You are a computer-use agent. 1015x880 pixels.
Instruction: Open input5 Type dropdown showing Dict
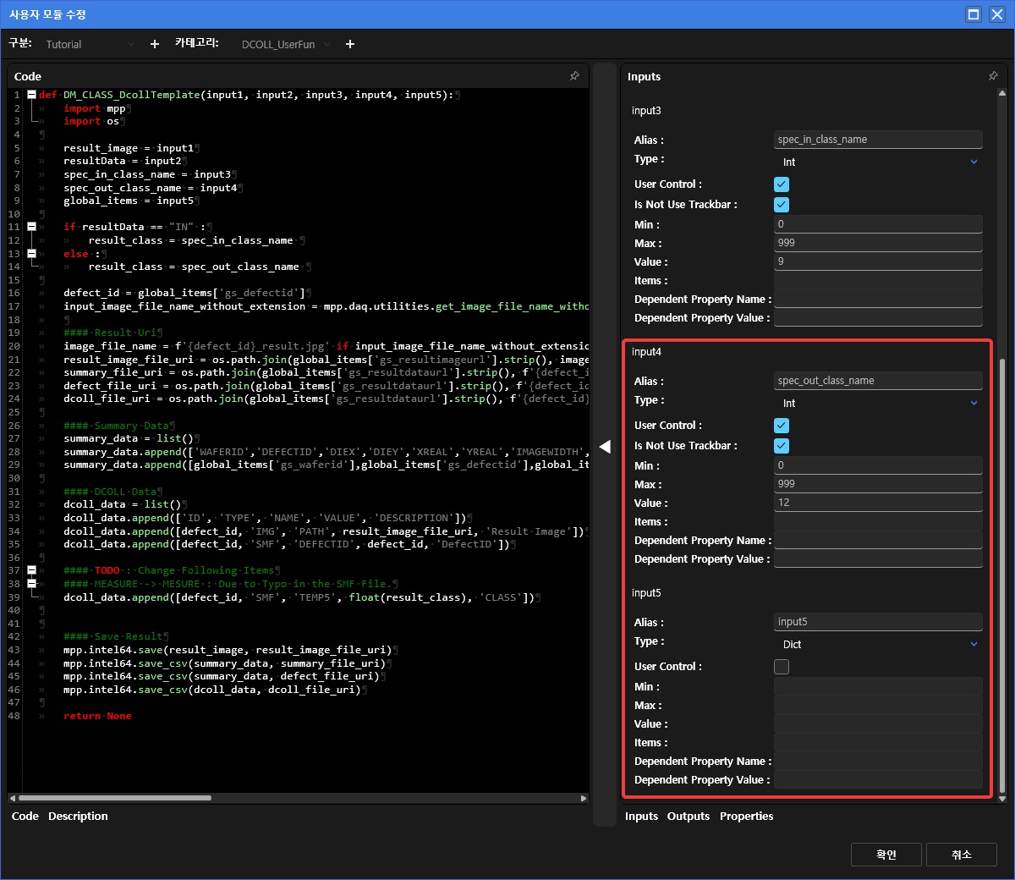point(878,645)
